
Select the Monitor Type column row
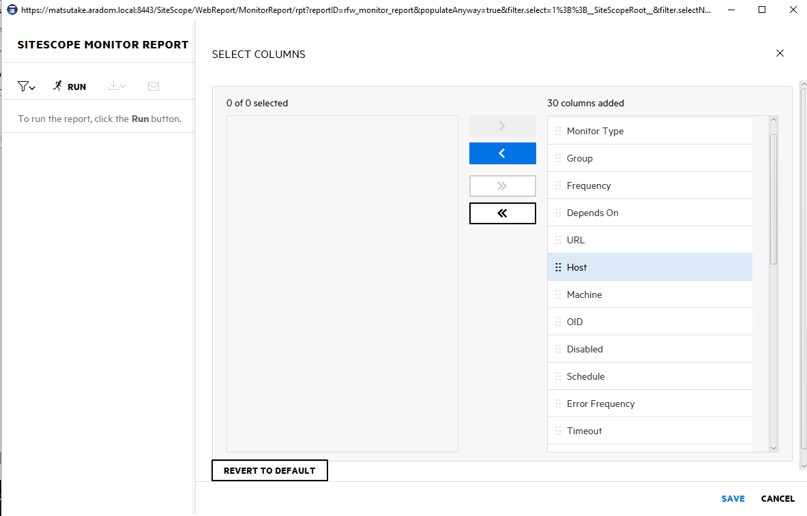point(650,131)
